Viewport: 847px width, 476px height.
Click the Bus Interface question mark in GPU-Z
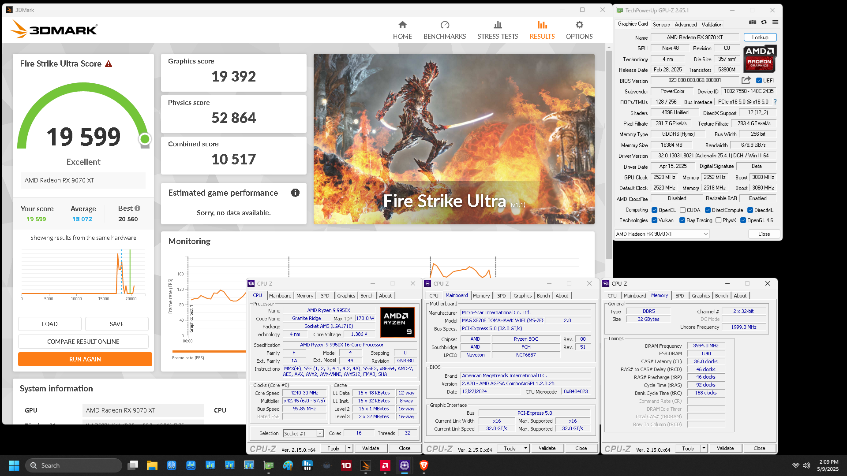(x=775, y=102)
